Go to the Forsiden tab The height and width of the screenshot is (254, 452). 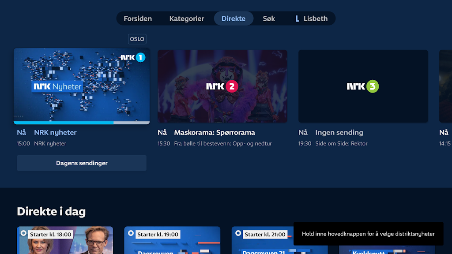coord(138,19)
